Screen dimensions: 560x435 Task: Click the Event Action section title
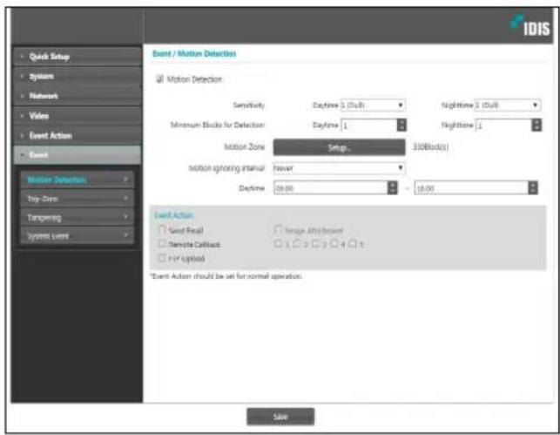173,215
